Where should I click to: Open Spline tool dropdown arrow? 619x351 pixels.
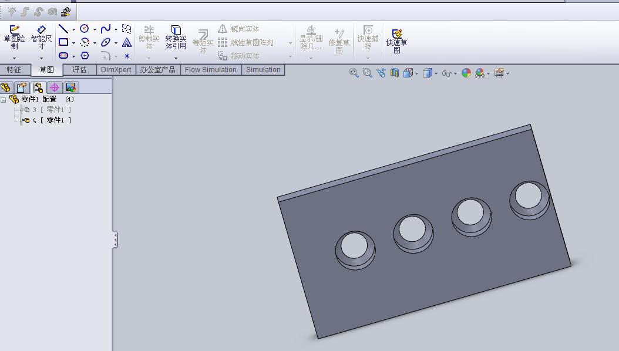116,29
